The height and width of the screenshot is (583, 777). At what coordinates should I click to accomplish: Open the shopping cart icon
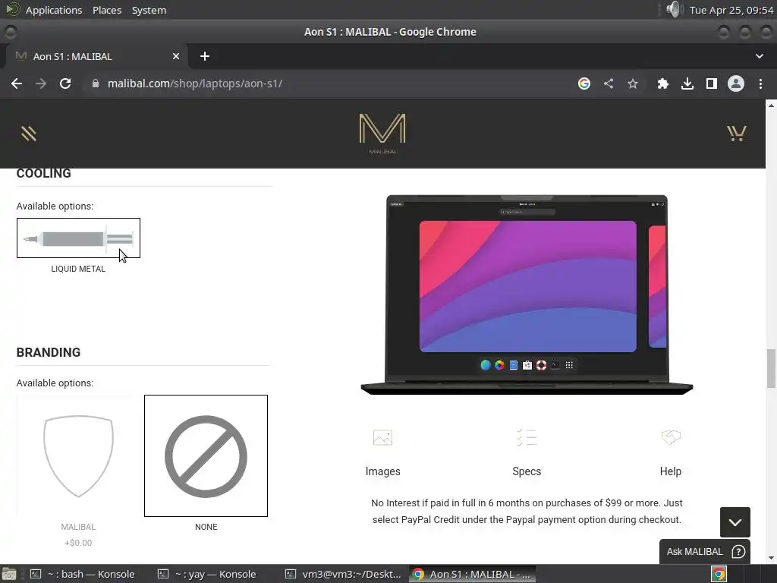(736, 134)
